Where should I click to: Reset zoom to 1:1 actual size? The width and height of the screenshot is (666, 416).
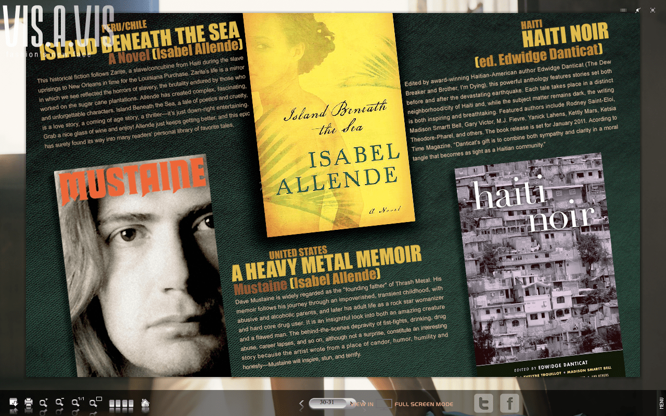point(78,402)
